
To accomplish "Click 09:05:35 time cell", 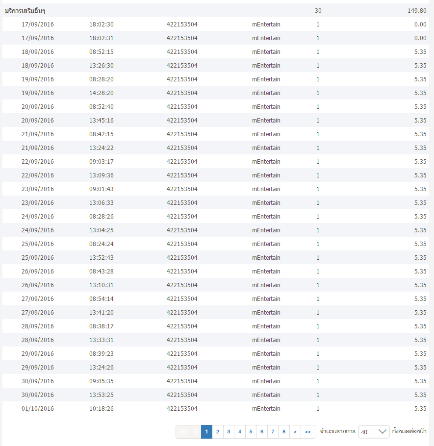I will (102, 381).
